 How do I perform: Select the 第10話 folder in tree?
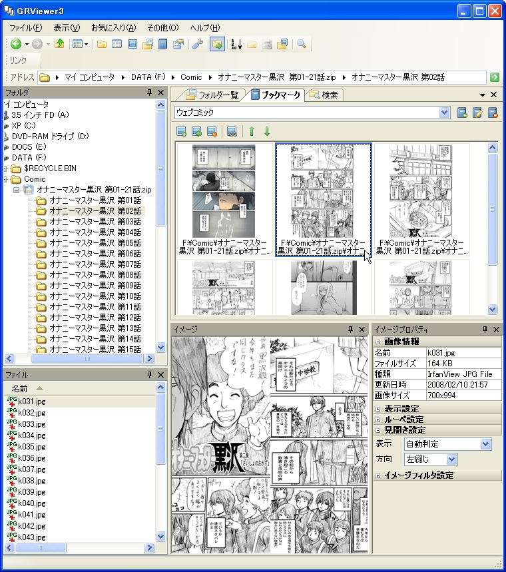coord(95,296)
